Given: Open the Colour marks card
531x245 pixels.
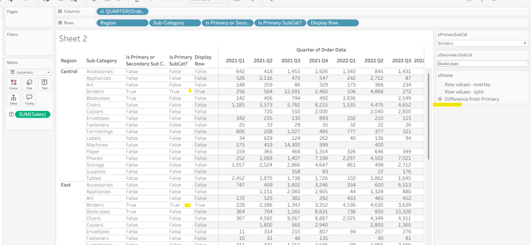Looking at the screenshot, I should pos(14,84).
